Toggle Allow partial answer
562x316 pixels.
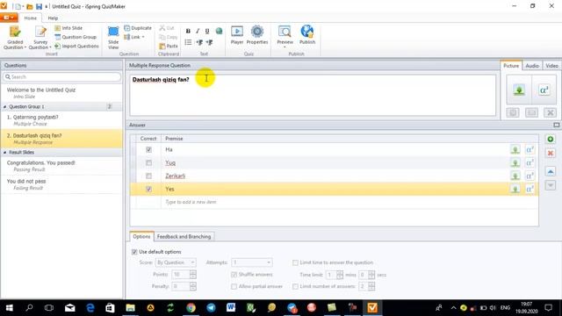point(234,286)
